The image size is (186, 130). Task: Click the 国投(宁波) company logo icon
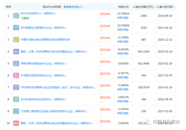pyautogui.click(x=16, y=123)
